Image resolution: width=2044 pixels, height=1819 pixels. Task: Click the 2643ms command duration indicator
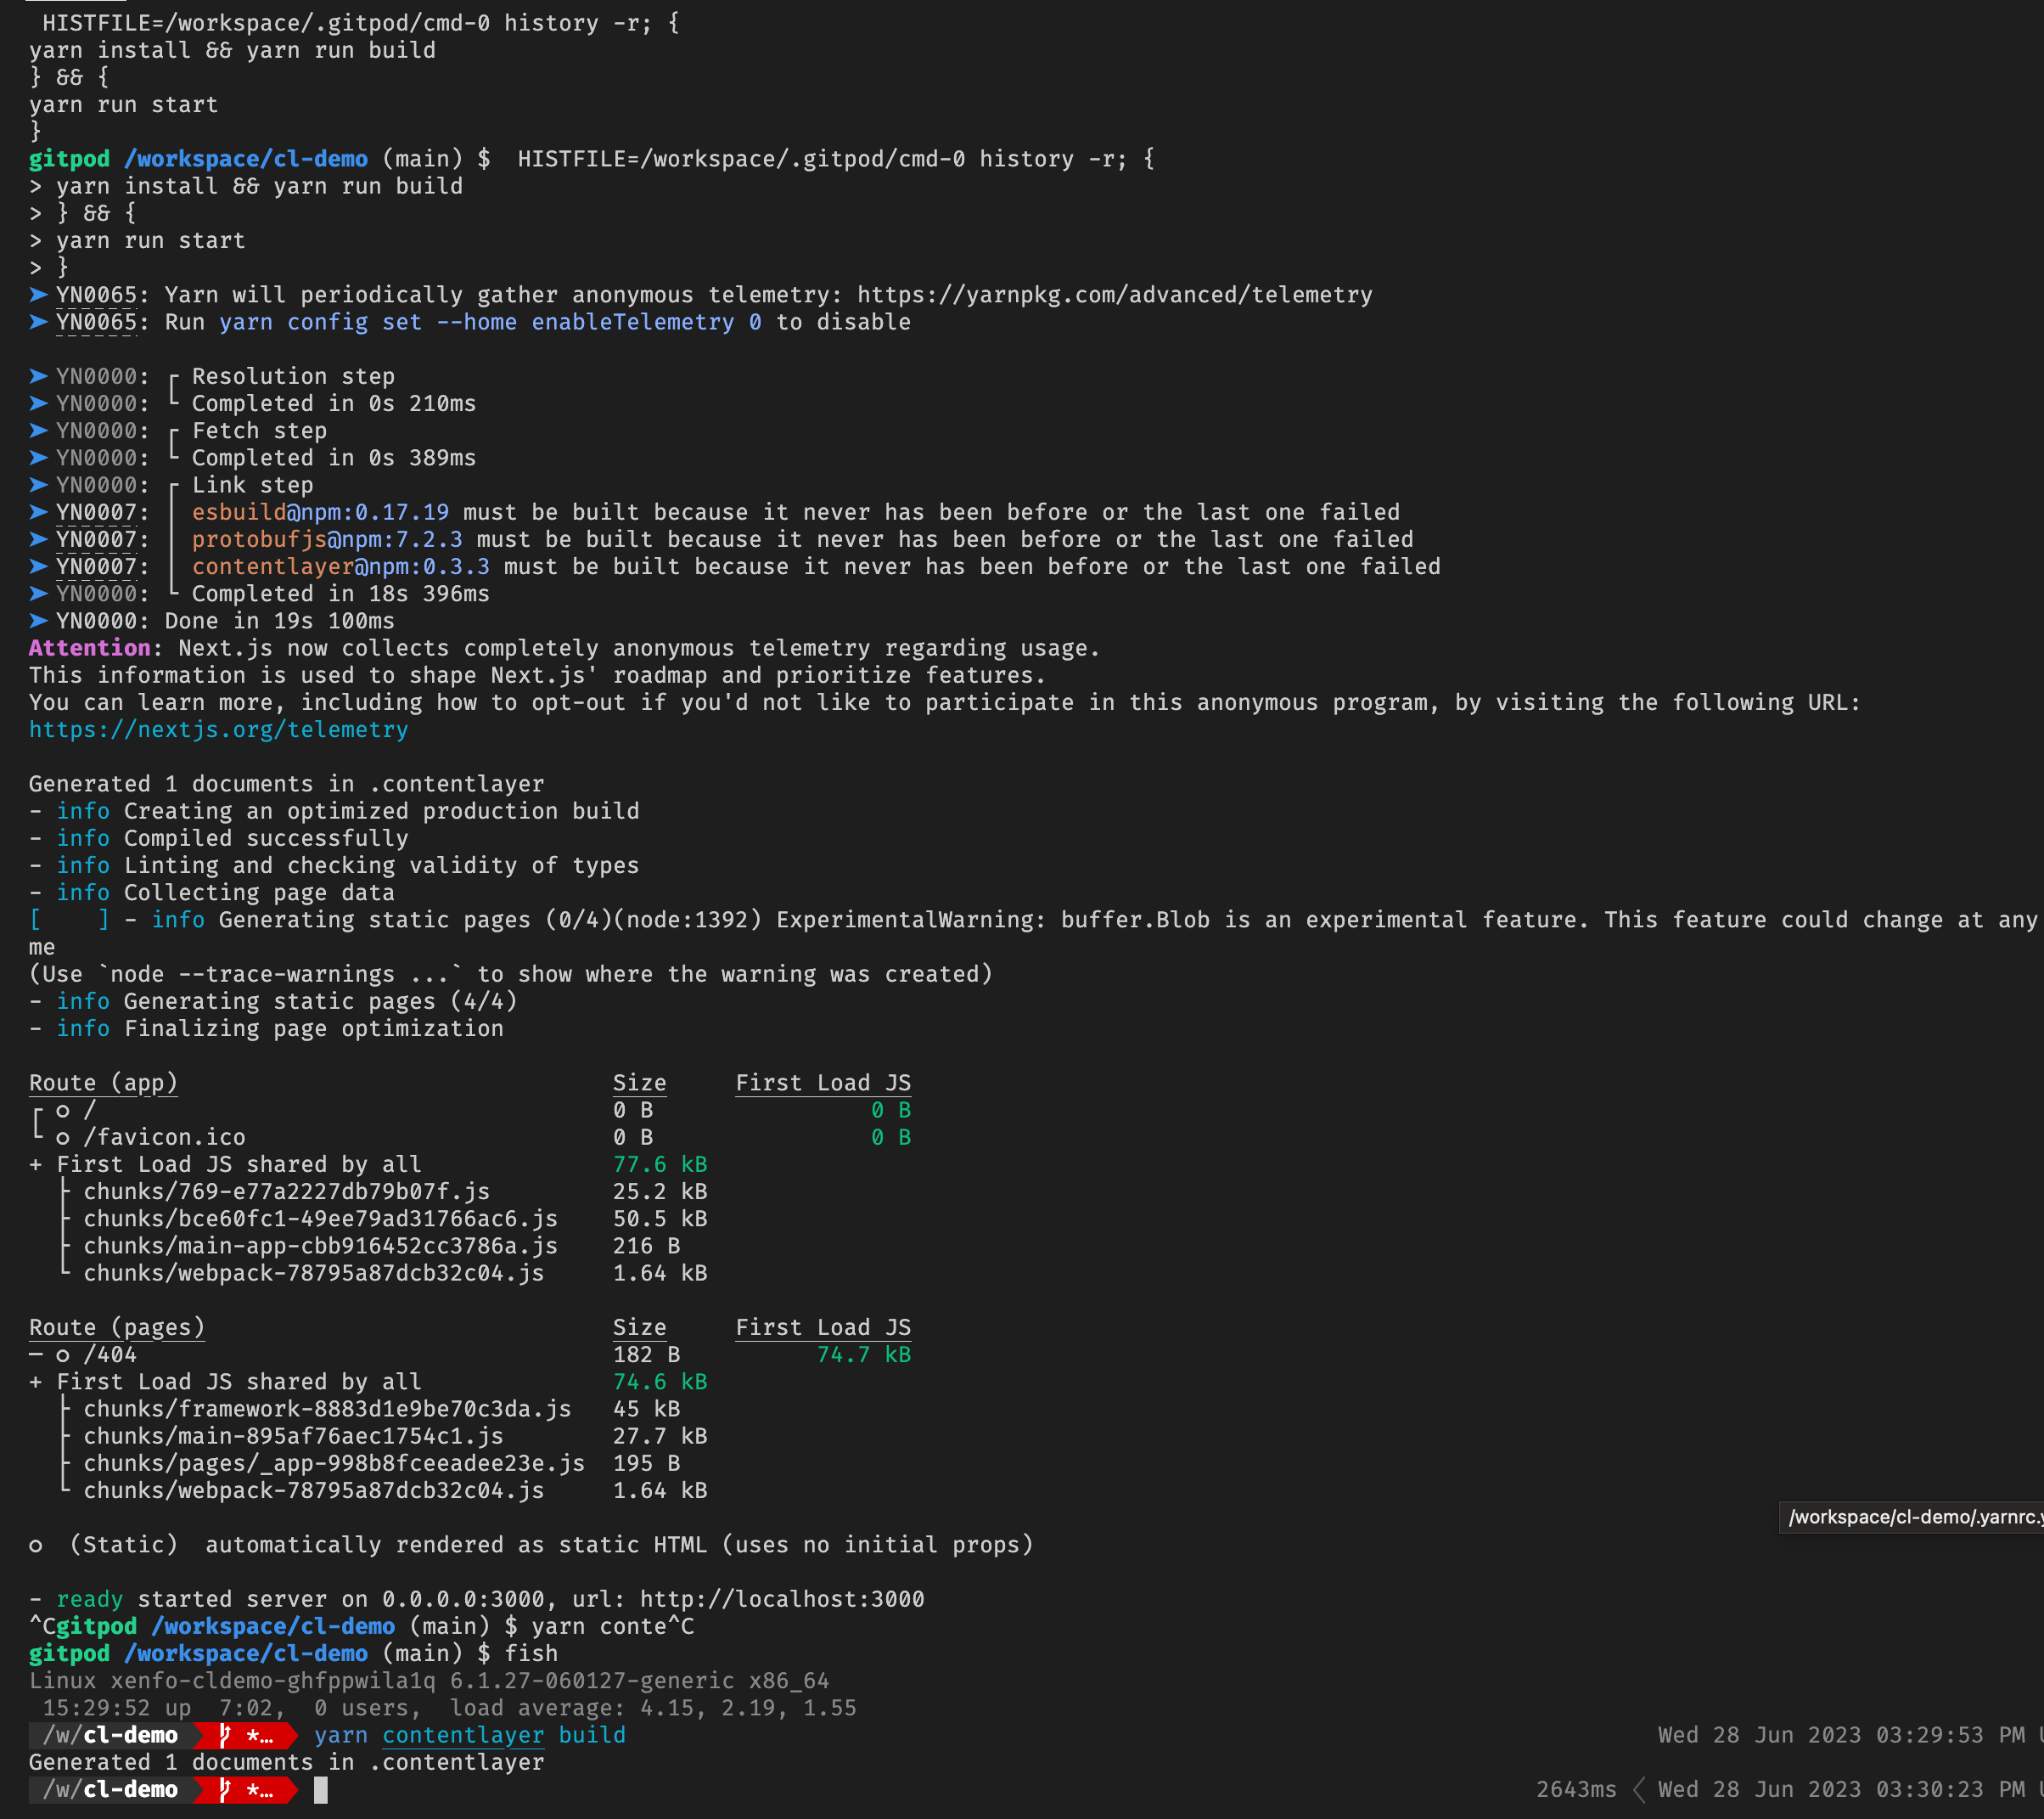[x=1576, y=1789]
